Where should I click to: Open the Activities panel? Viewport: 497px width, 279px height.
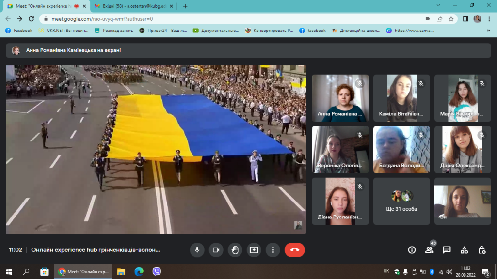point(464,250)
